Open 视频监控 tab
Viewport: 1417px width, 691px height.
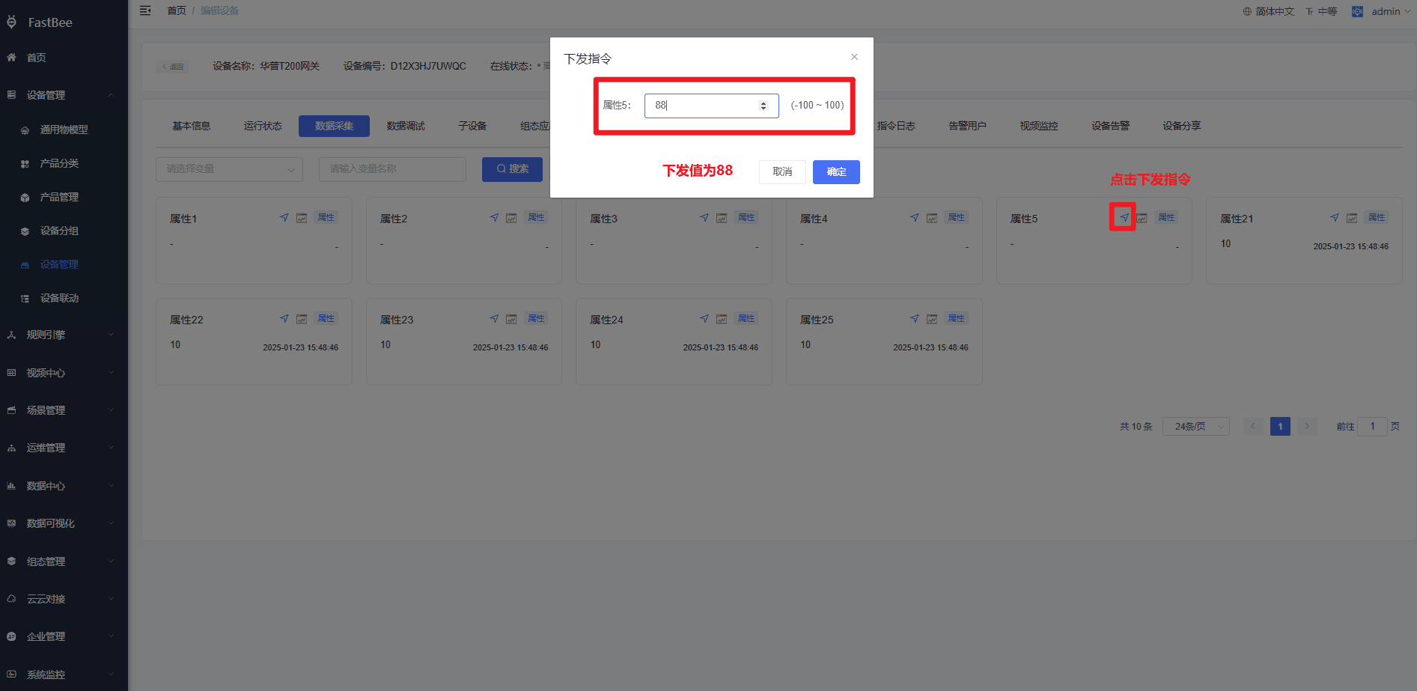[1039, 126]
